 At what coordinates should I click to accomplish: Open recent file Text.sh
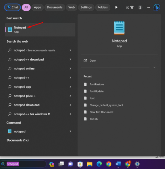pyautogui.click(x=93, y=119)
